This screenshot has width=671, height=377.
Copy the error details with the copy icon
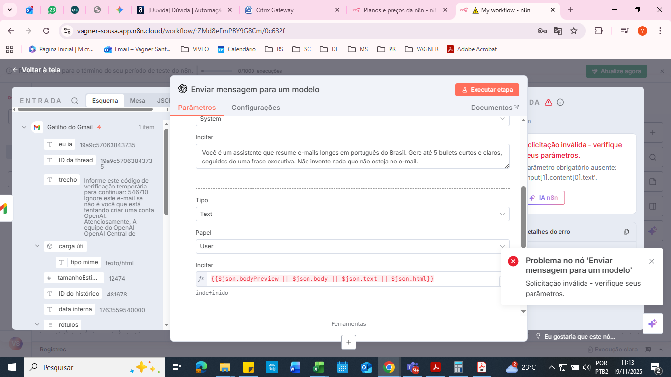pos(626,232)
